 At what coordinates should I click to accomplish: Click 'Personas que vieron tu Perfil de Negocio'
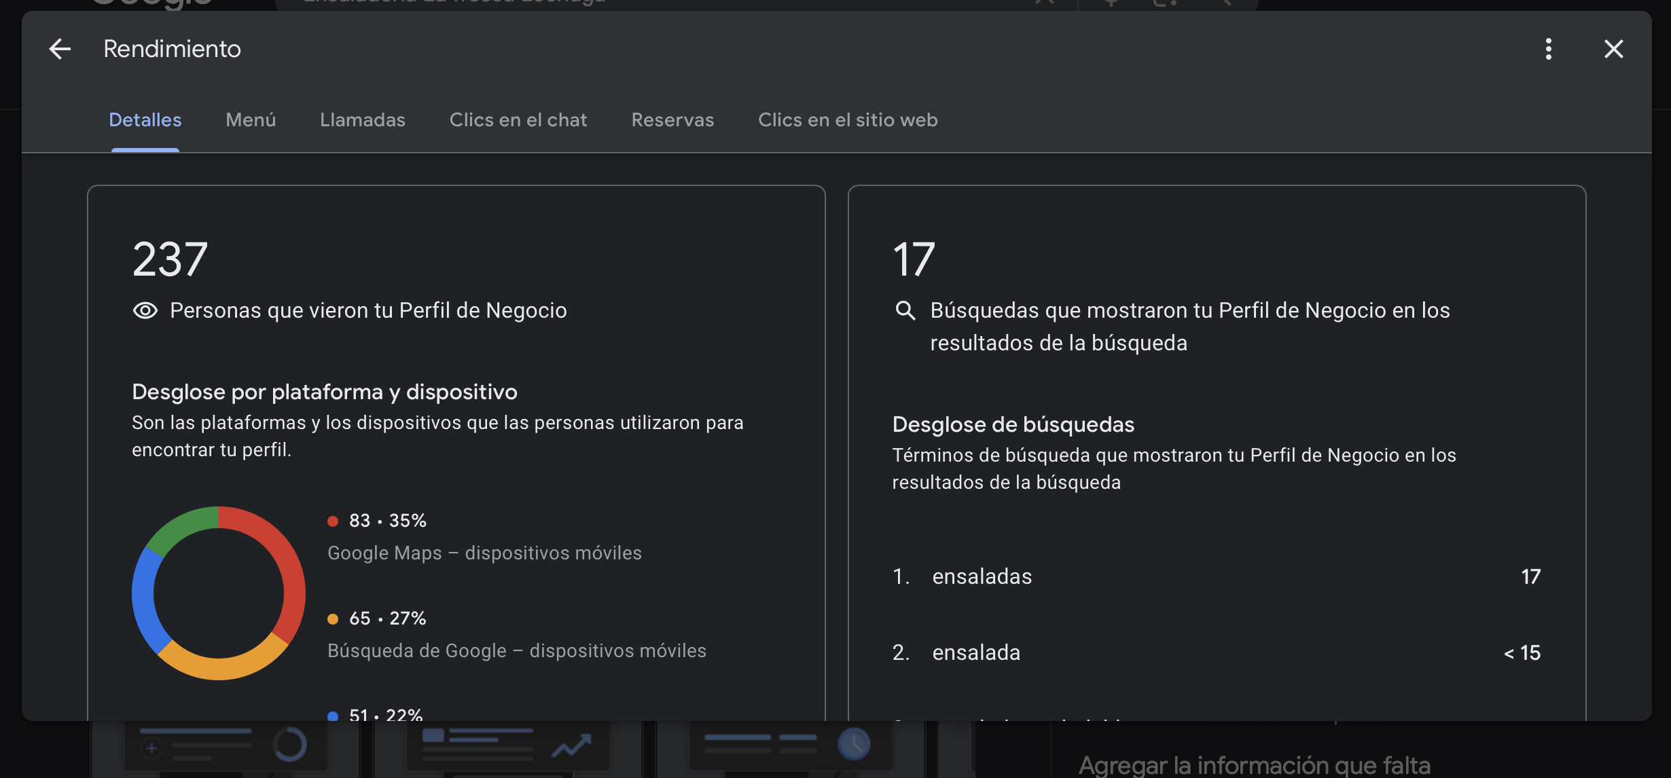[x=368, y=310]
